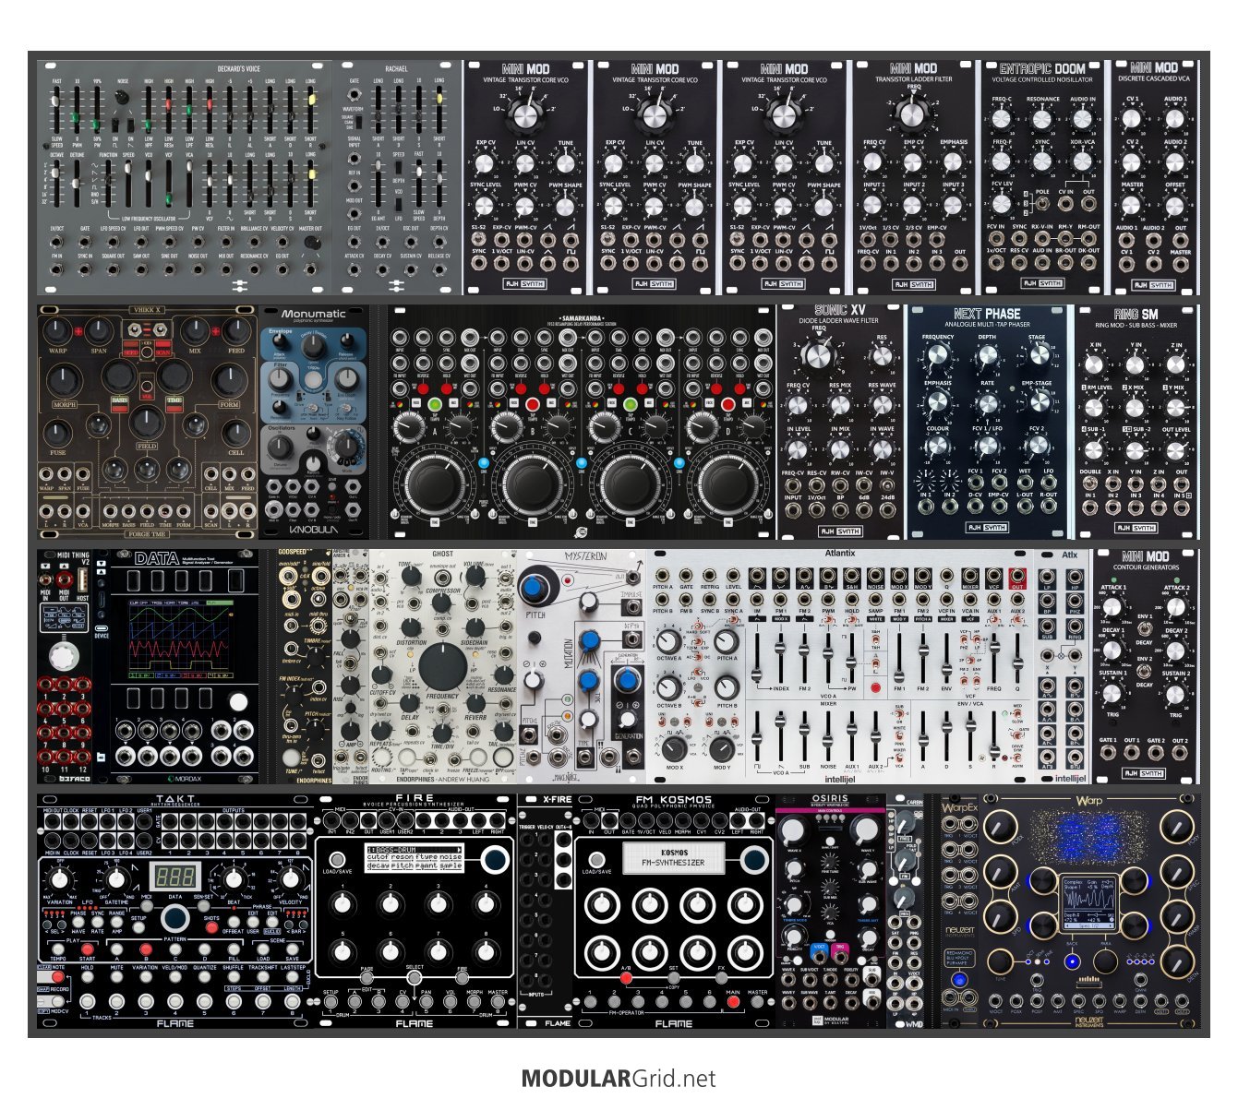The width and height of the screenshot is (1238, 1098).
Task: Click the GATE 1 jack on Contour Generators
Action: click(x=1108, y=752)
